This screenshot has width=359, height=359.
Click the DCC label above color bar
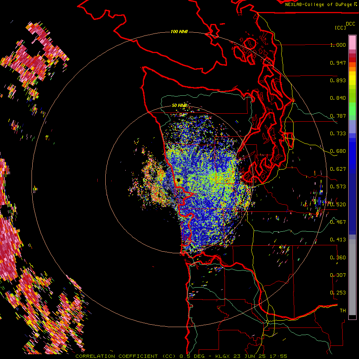[351, 24]
